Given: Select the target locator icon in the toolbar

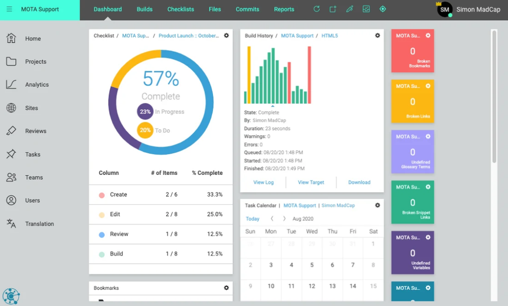Looking at the screenshot, I should coord(383,9).
